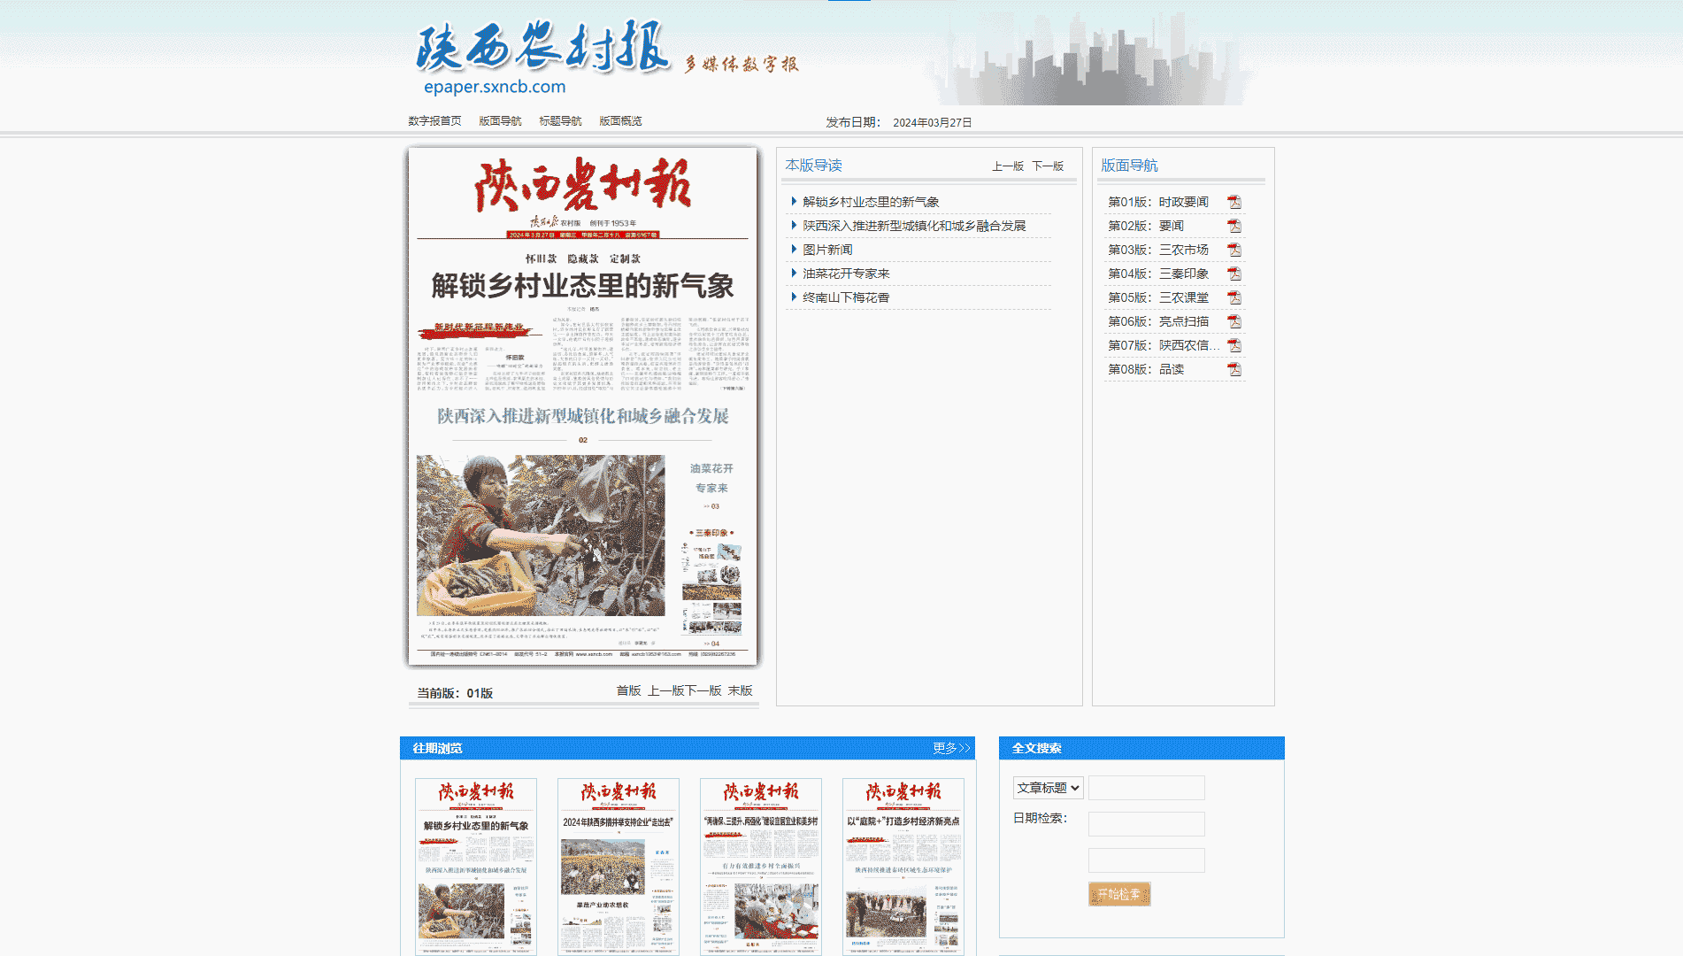Click the 开始检索 search button
Image resolution: width=1683 pixels, height=956 pixels.
(1119, 894)
